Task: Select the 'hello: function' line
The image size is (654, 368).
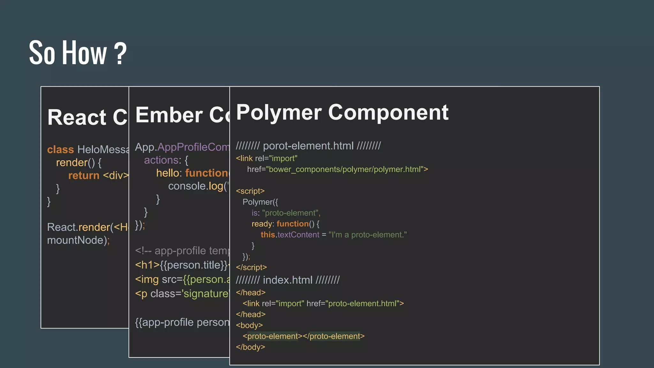Action: [x=193, y=173]
